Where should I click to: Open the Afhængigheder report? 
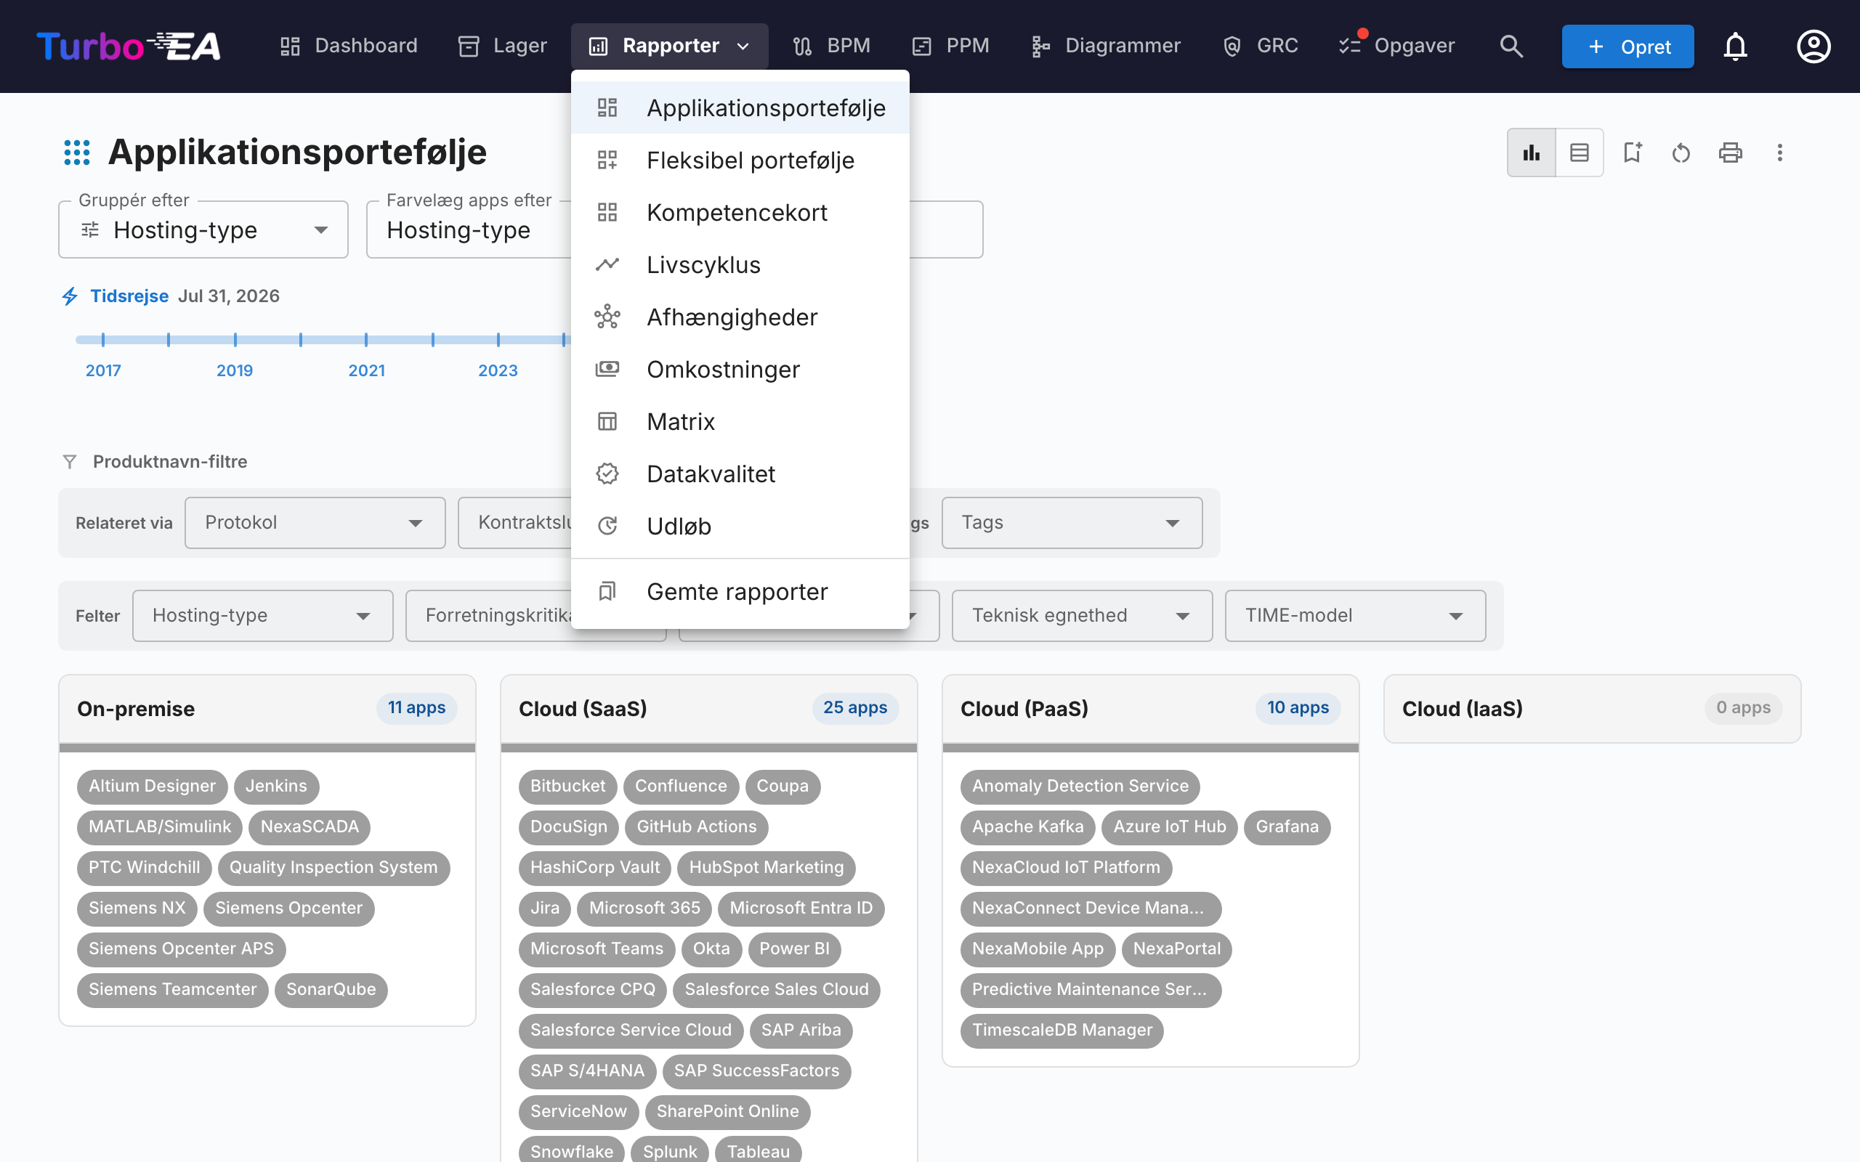pyautogui.click(x=740, y=317)
